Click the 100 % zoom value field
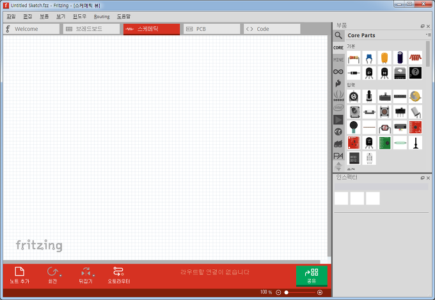The image size is (435, 300). pyautogui.click(x=265, y=292)
